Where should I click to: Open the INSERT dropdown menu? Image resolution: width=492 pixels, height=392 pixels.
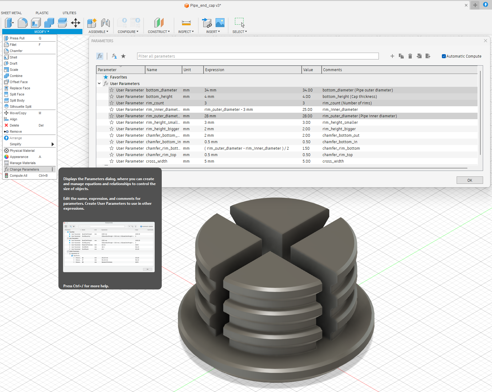[213, 32]
